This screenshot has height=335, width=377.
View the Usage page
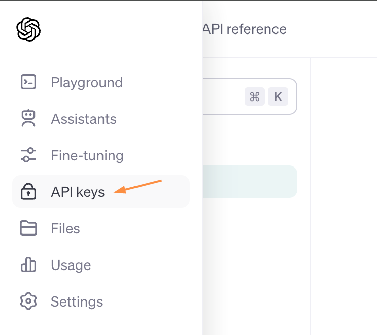tap(71, 265)
